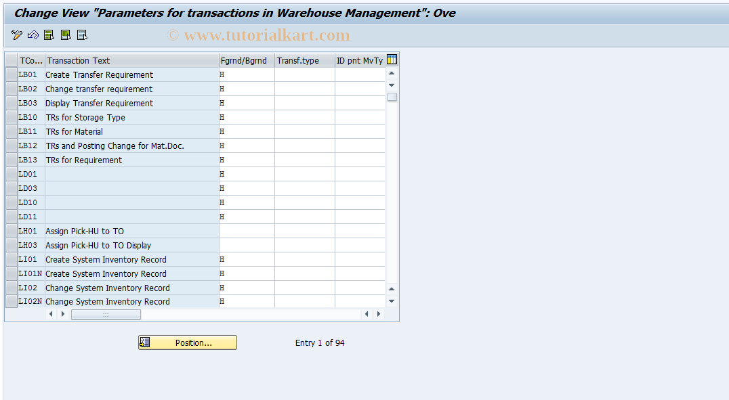
Task: Select the row marker for LB01
Action: 11,74
